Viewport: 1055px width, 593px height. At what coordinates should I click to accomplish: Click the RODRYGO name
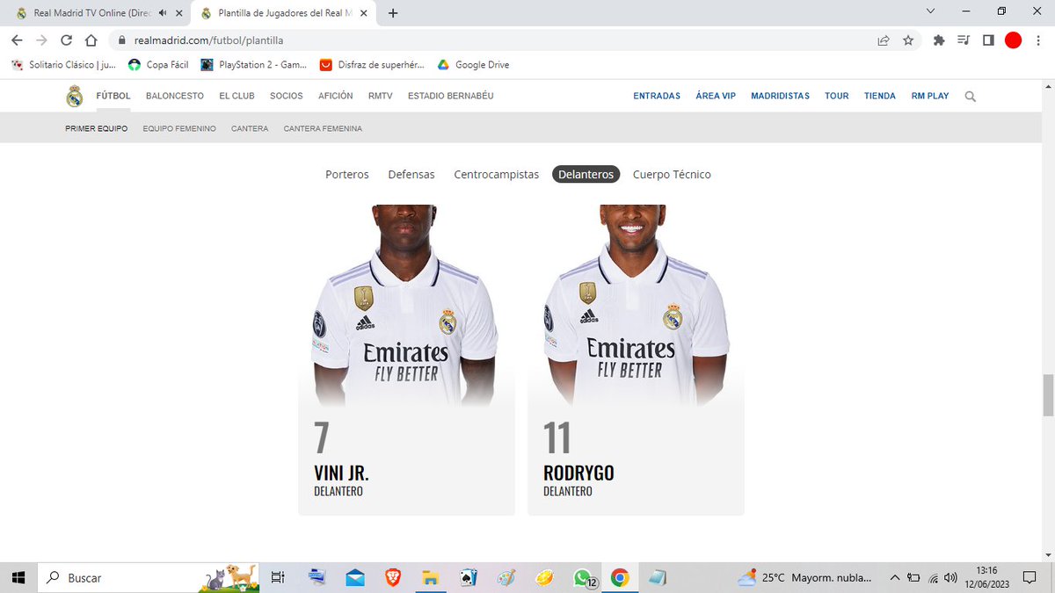pos(578,473)
